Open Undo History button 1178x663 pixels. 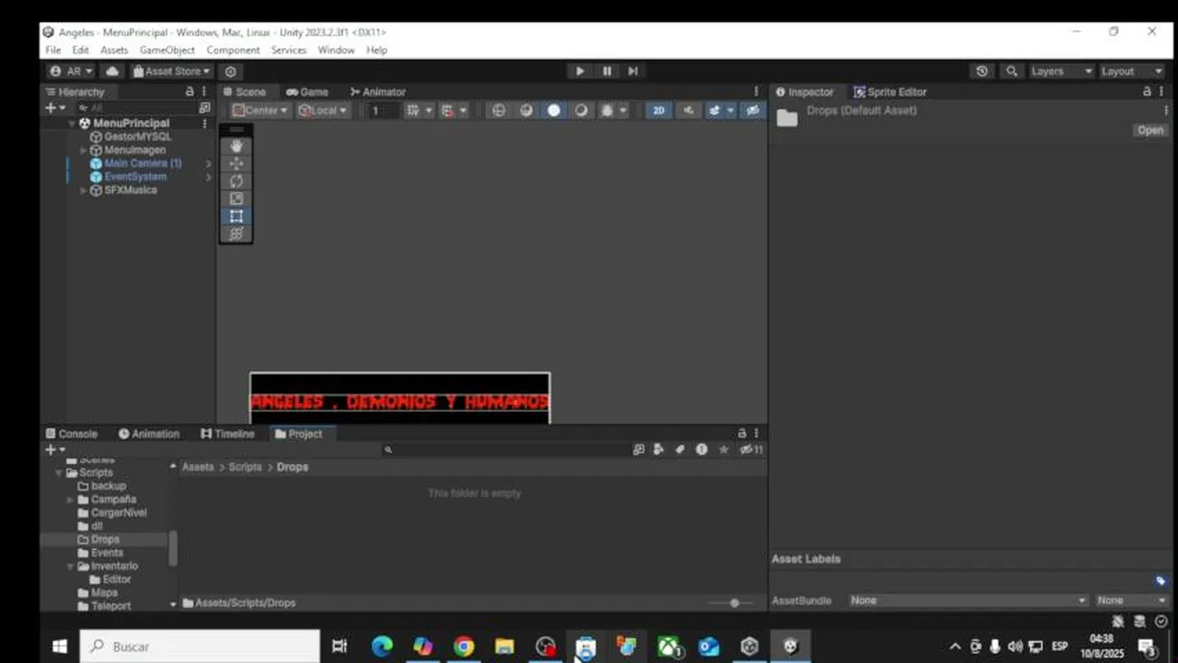tap(982, 71)
